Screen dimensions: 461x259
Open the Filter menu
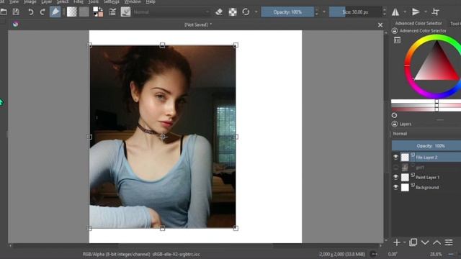(79, 1)
